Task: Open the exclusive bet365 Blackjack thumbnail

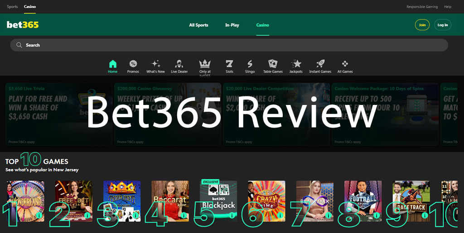Action: tap(218, 201)
